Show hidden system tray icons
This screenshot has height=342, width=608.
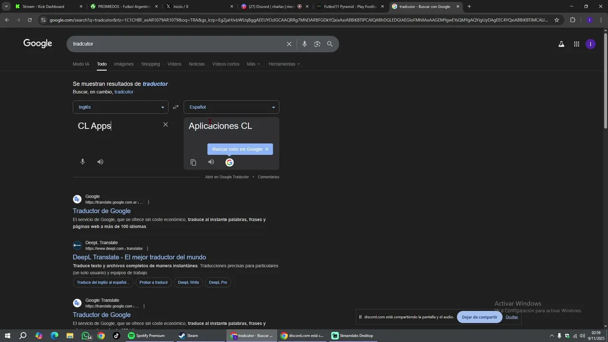tap(551, 336)
